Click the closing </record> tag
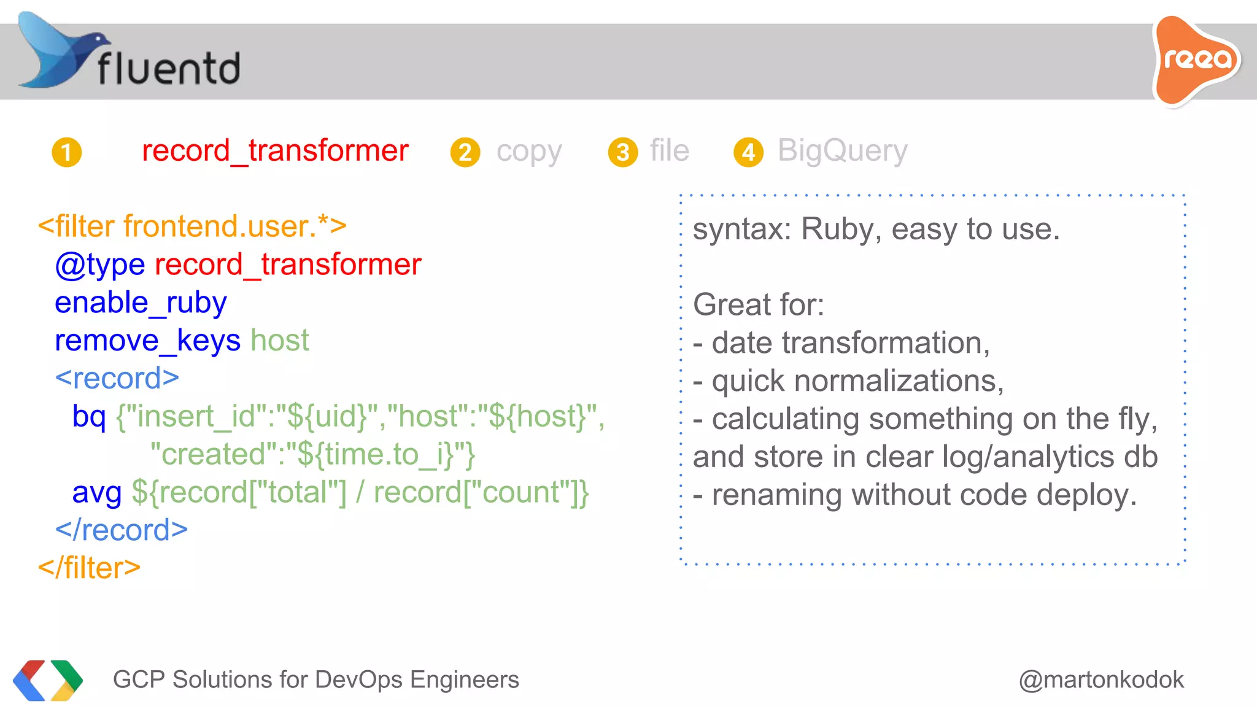This screenshot has width=1257, height=707. 121,530
